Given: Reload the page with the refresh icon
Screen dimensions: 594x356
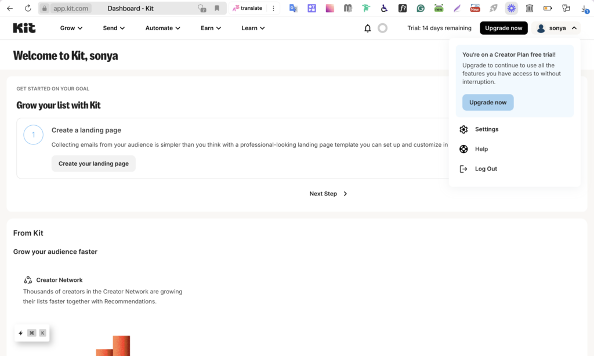Looking at the screenshot, I should pyautogui.click(x=28, y=8).
